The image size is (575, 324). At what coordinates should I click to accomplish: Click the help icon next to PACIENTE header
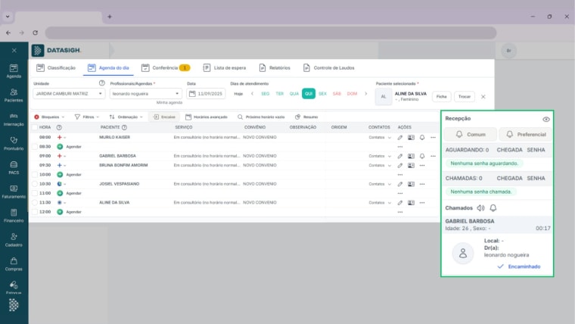[124, 127]
